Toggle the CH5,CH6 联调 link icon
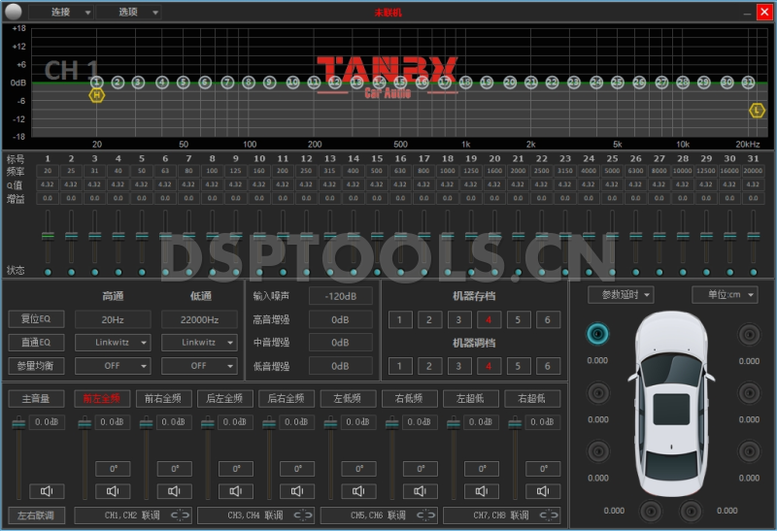The width and height of the screenshot is (777, 531). (426, 515)
